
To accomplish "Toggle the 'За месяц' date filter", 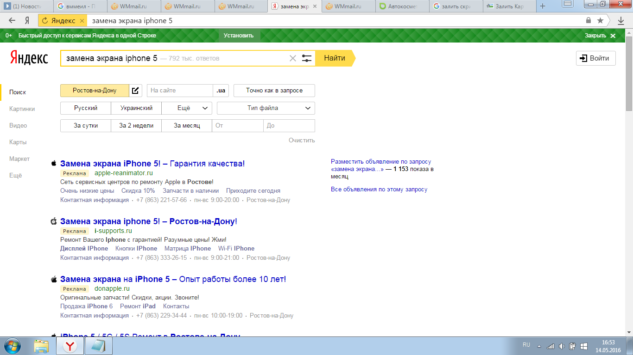I will [x=187, y=126].
